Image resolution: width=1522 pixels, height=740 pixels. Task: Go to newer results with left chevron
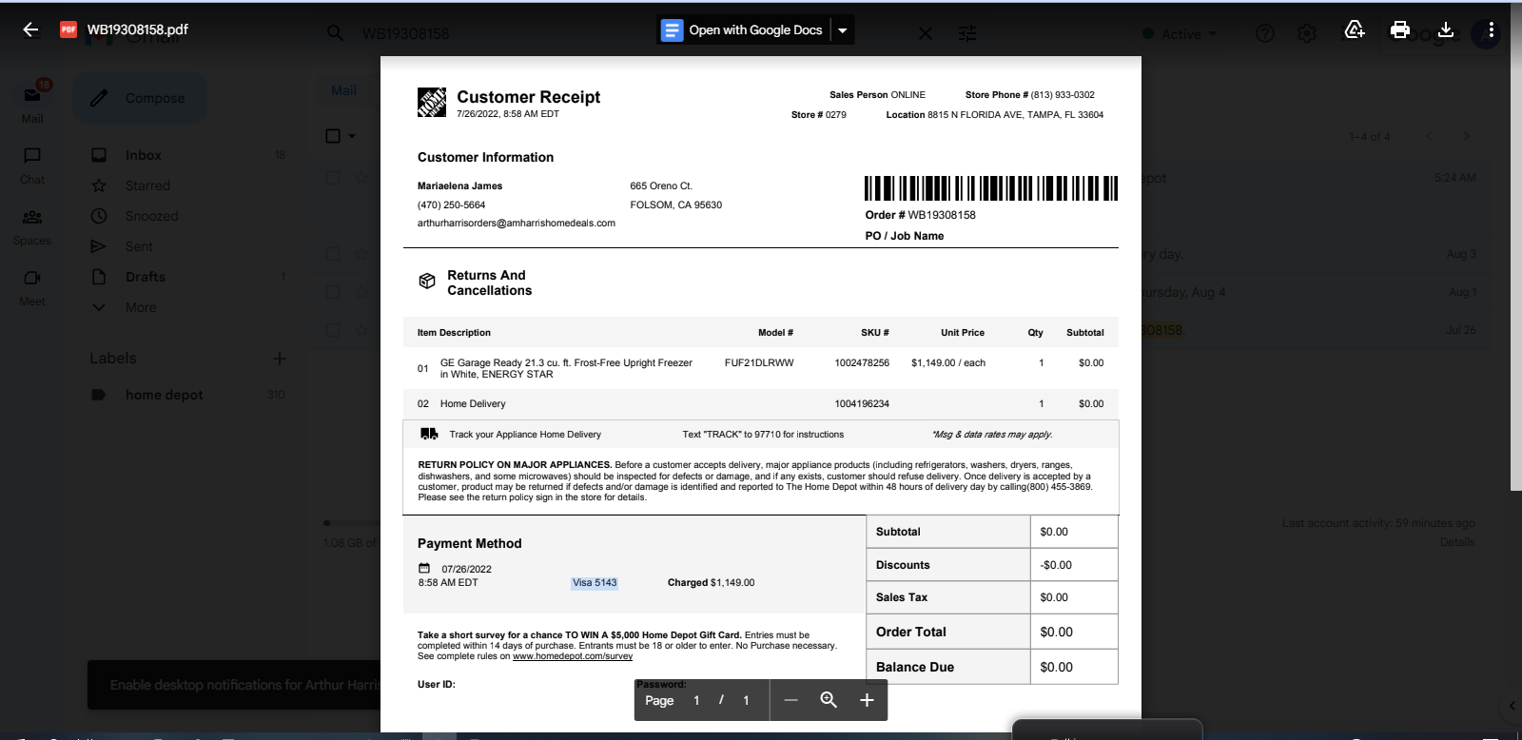click(x=1429, y=136)
